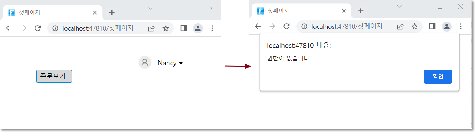Close the 첫페이지 tab in right window
This screenshot has height=132, width=475.
pos(344,11)
